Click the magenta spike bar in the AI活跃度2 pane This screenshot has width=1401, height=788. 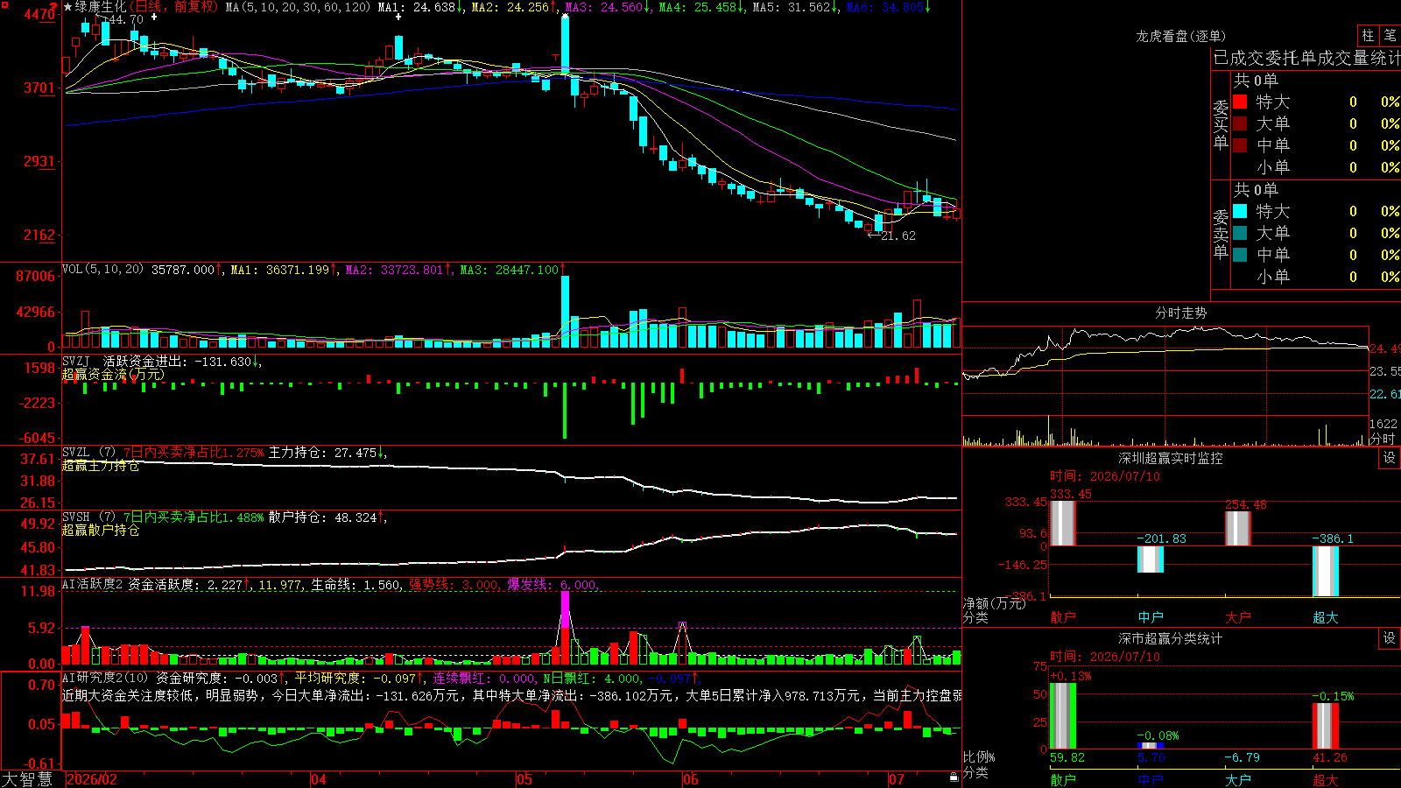tap(565, 610)
